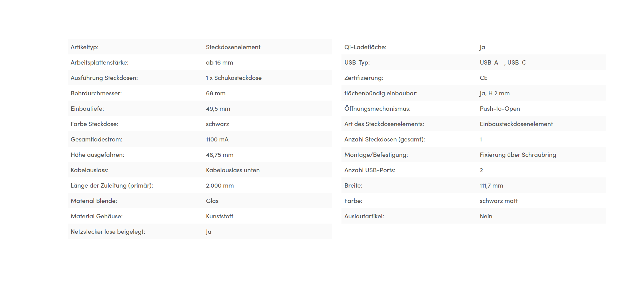Click the Push-to-Open value
Viewport: 638px width, 282px height.
click(500, 109)
